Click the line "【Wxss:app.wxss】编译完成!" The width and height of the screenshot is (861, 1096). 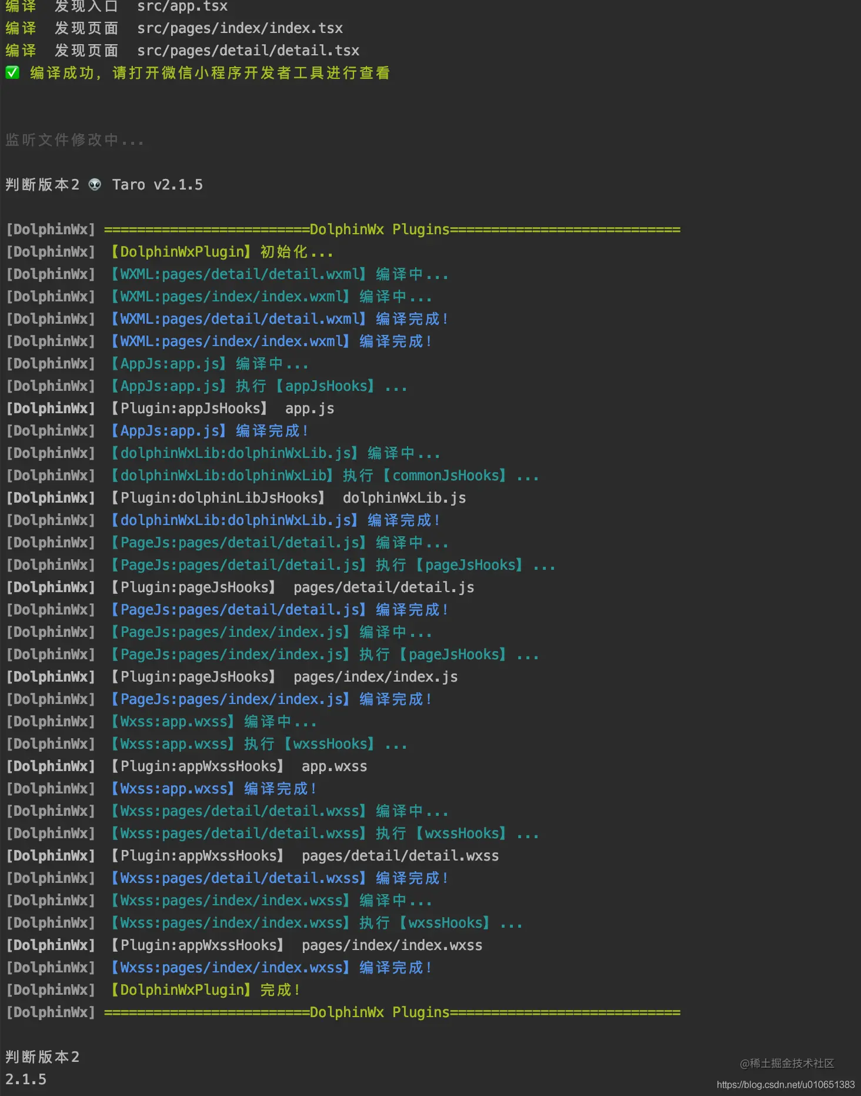214,789
